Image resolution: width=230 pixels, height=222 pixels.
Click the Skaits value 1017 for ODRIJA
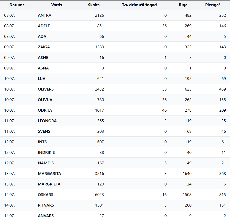pos(99,110)
